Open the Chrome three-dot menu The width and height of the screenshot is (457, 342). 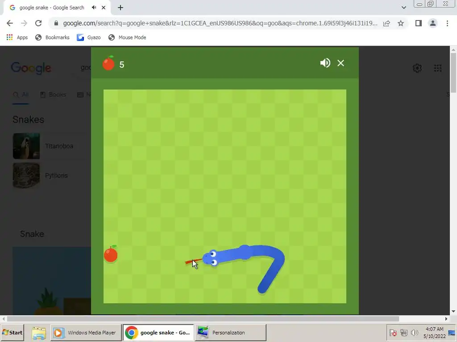[447, 23]
